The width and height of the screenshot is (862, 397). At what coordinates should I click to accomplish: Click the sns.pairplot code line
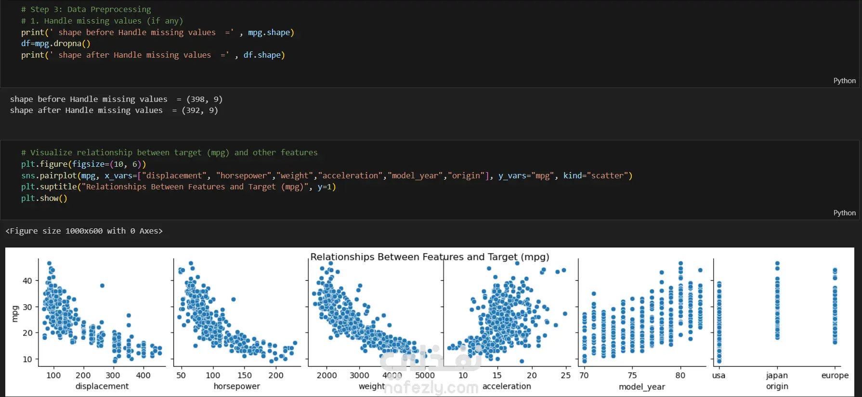(x=326, y=176)
